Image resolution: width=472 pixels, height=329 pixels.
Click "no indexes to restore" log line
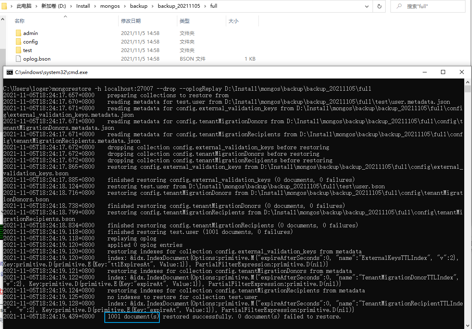(x=183, y=297)
